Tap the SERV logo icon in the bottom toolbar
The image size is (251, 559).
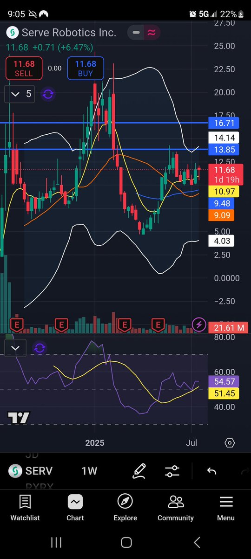click(x=15, y=471)
